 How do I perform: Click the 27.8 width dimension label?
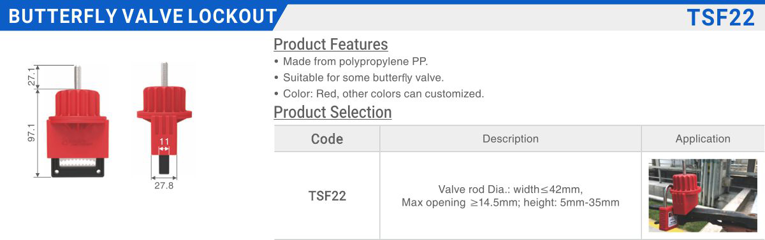pyautogui.click(x=164, y=186)
